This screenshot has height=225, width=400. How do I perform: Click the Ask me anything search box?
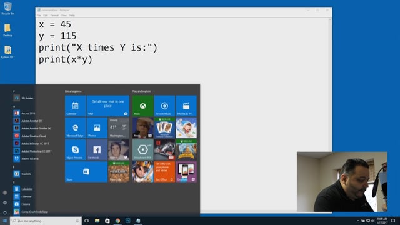tap(46, 221)
